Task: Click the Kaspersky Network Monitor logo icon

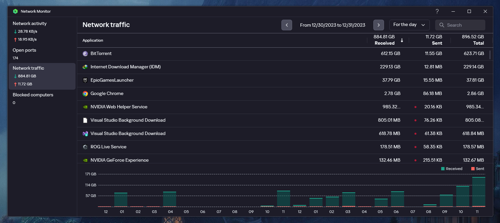Action: [x=15, y=11]
